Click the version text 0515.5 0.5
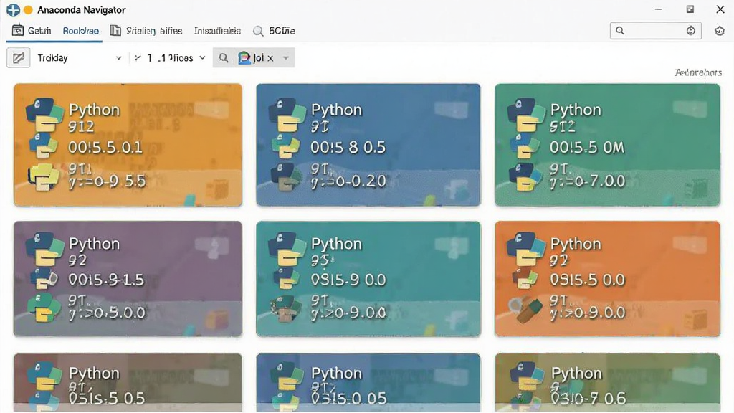The image size is (734, 413). (107, 399)
